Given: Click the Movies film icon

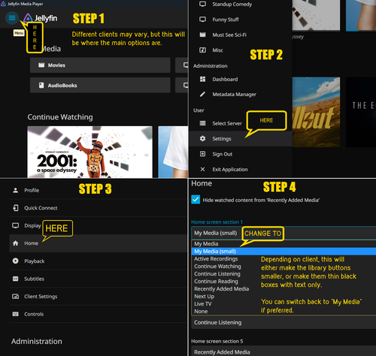Looking at the screenshot, I should [x=41, y=65].
